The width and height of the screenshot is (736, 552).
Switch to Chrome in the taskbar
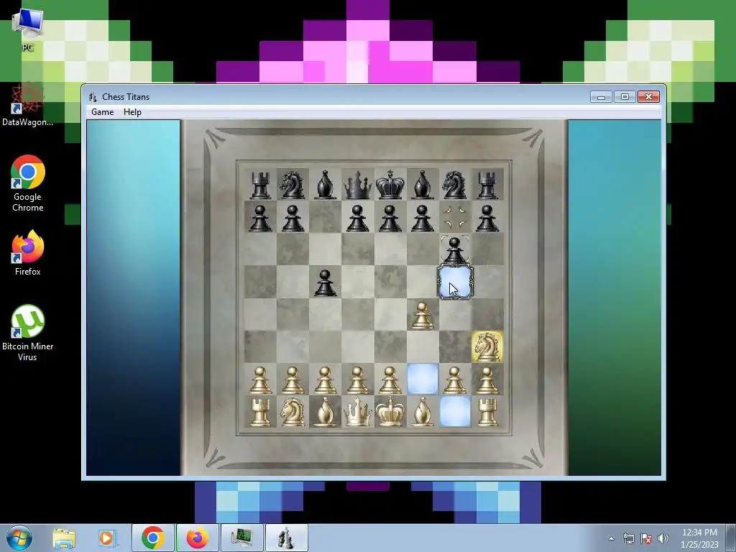tap(152, 538)
